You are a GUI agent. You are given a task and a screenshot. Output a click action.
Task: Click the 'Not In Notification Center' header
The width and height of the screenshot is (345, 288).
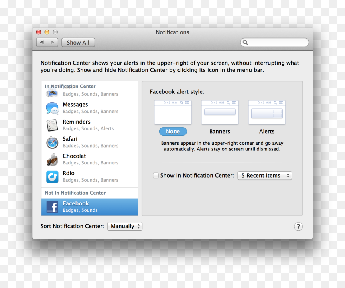pyautogui.click(x=75, y=193)
